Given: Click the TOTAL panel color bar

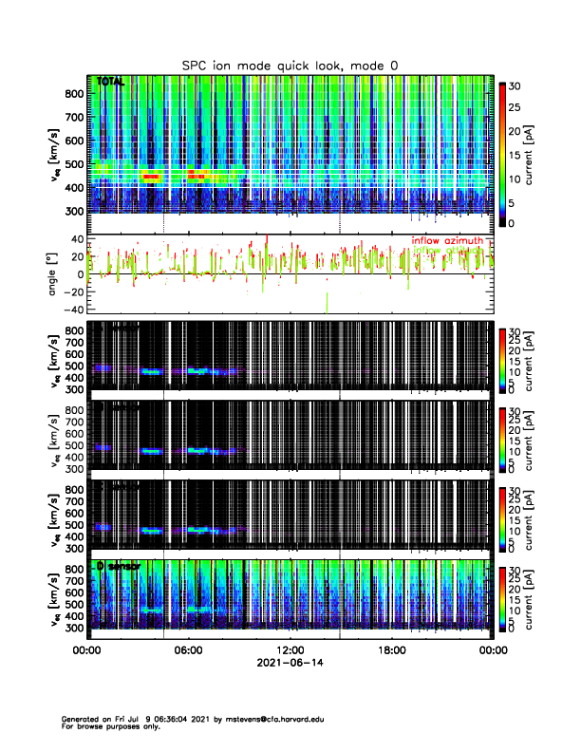Looking at the screenshot, I should tap(502, 154).
